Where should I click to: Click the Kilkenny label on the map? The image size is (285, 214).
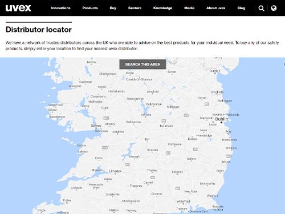177,172
